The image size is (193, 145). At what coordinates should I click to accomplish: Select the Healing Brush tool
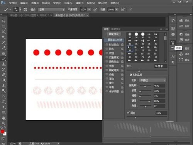pyautogui.click(x=3, y=53)
